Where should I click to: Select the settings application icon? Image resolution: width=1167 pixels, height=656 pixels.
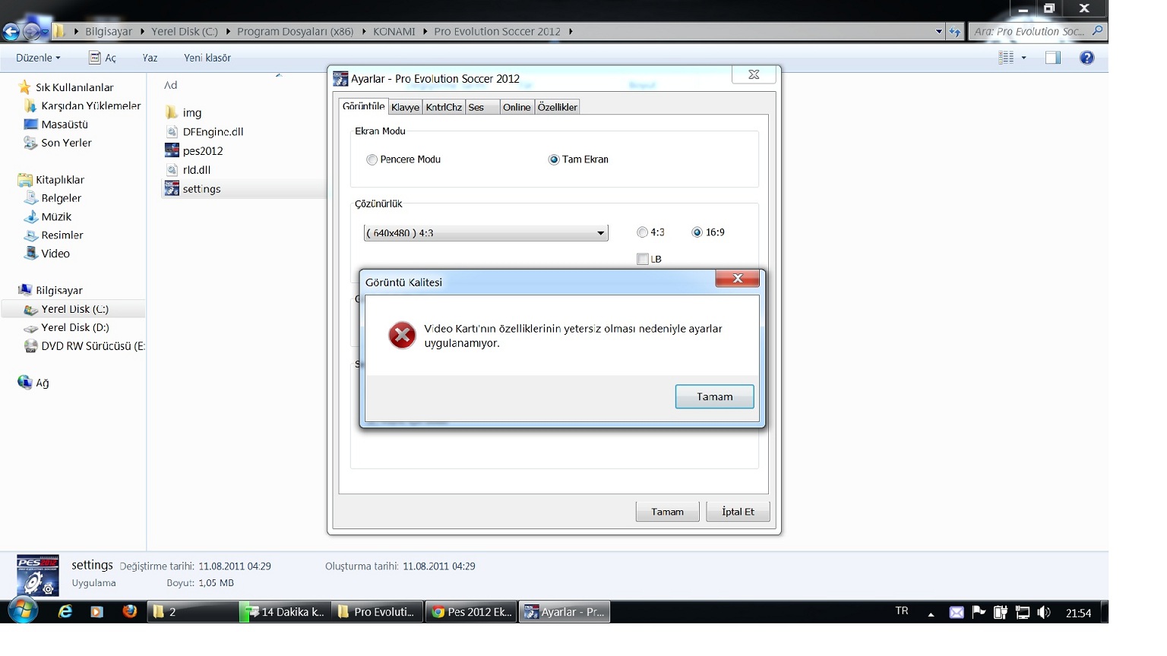(x=172, y=189)
